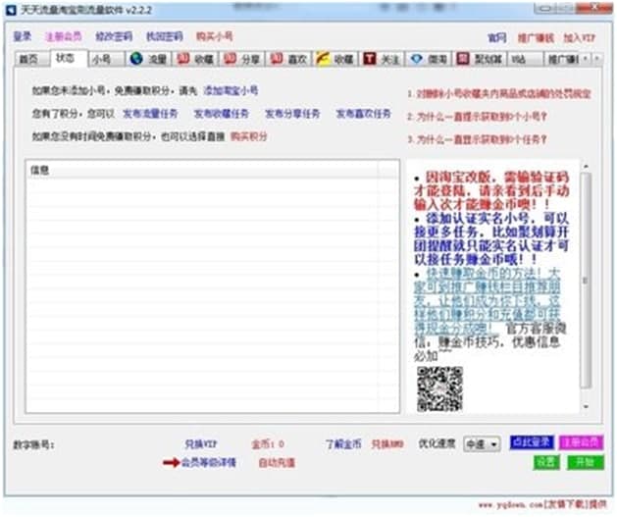The width and height of the screenshot is (617, 517).
Task: Click the 加入VIP link
Action: tap(579, 38)
